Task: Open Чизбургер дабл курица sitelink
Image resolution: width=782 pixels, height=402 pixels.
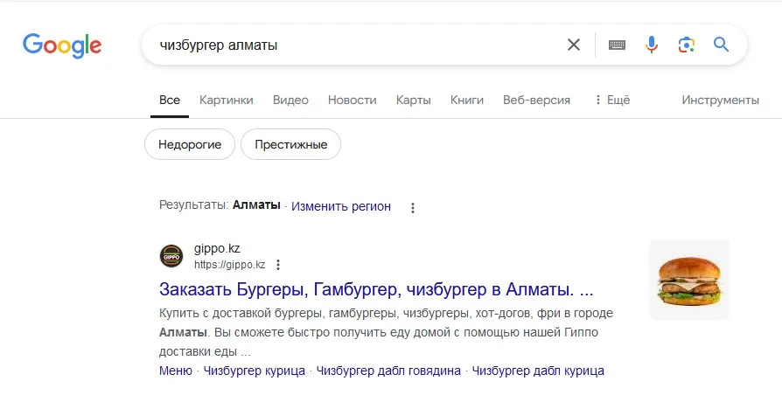Action: 538,371
